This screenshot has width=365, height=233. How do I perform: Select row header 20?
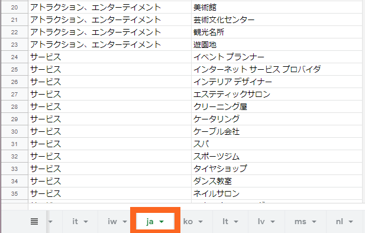click(x=14, y=8)
